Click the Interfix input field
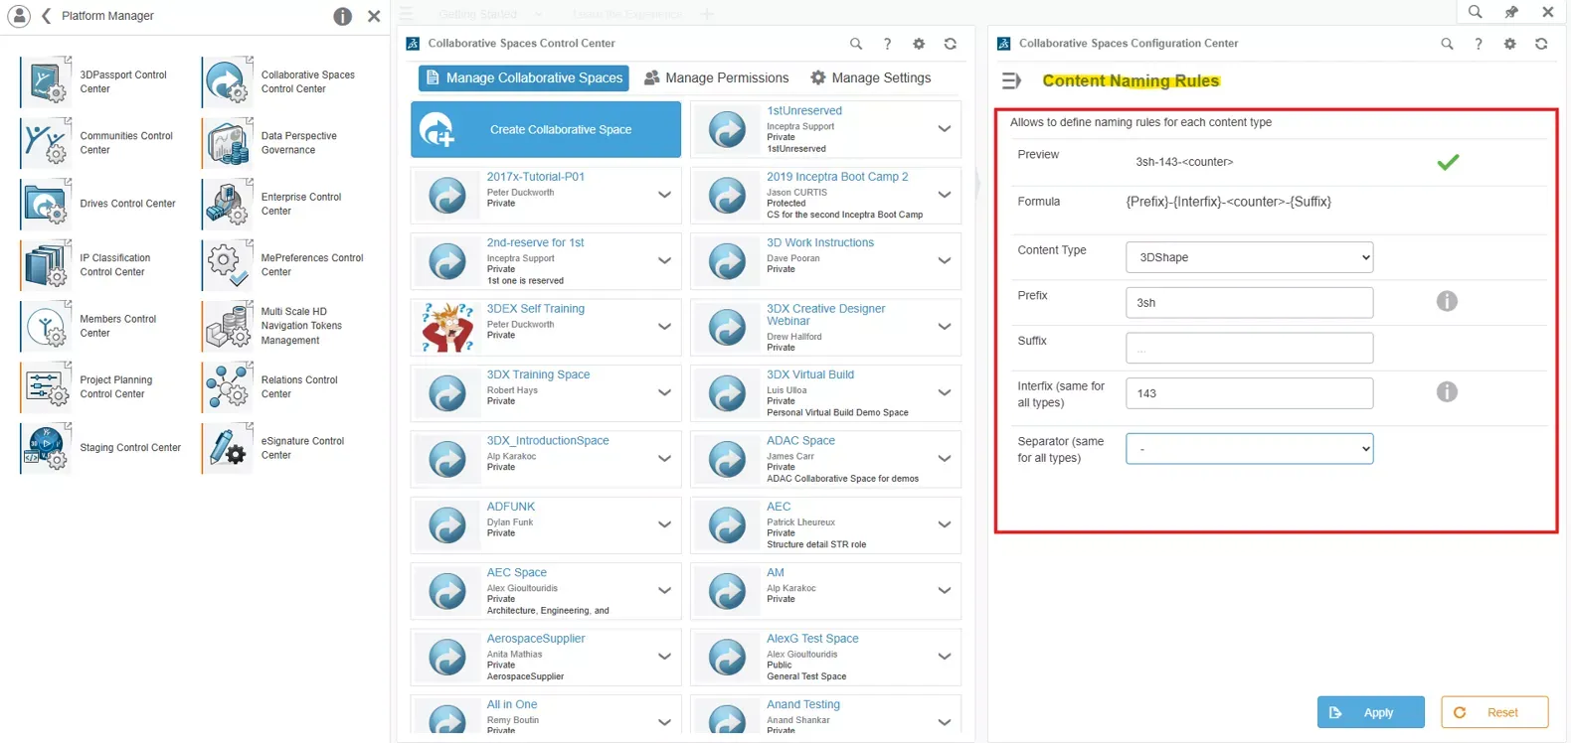Viewport: 1571px width, 743px height. [x=1249, y=393]
